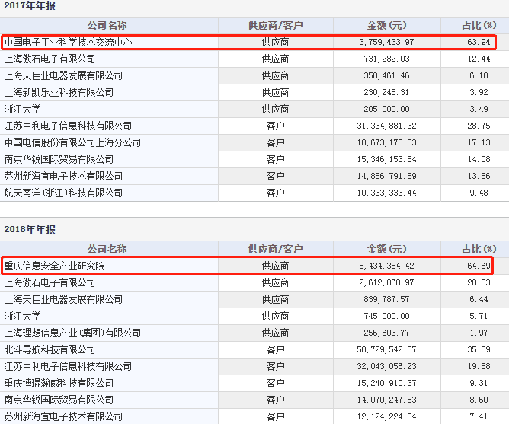Click 金额(元) header in 2018 table
509x424 pixels.
point(387,249)
